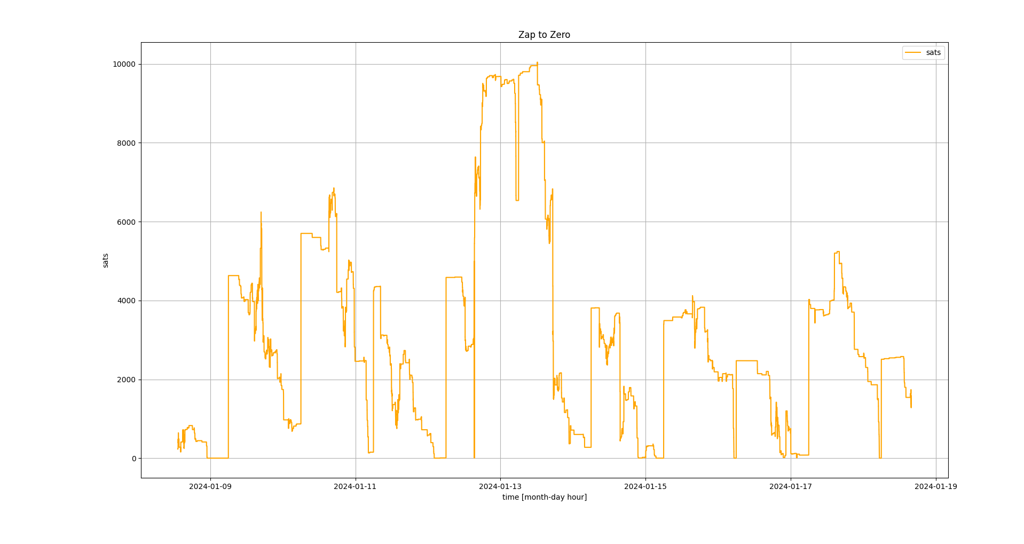Image resolution: width=1024 pixels, height=544 pixels.
Task: Click the 2024-01-19 date tick label
Action: click(935, 486)
